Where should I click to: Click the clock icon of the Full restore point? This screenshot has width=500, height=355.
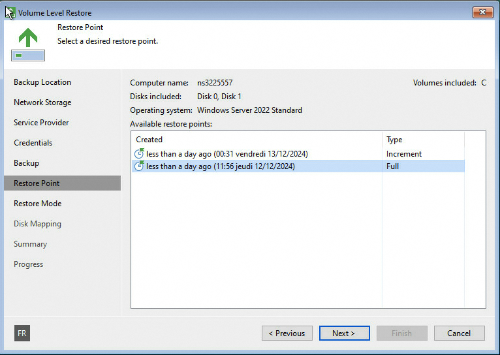point(139,166)
